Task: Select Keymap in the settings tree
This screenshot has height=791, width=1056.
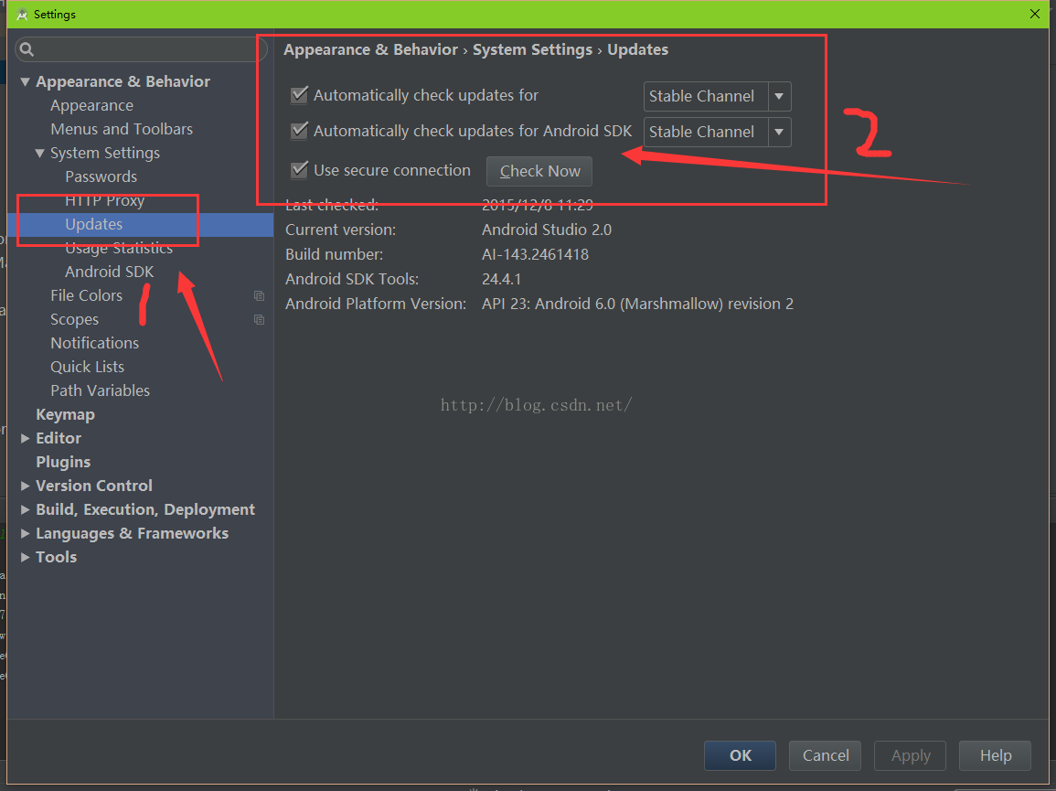Action: click(x=65, y=415)
